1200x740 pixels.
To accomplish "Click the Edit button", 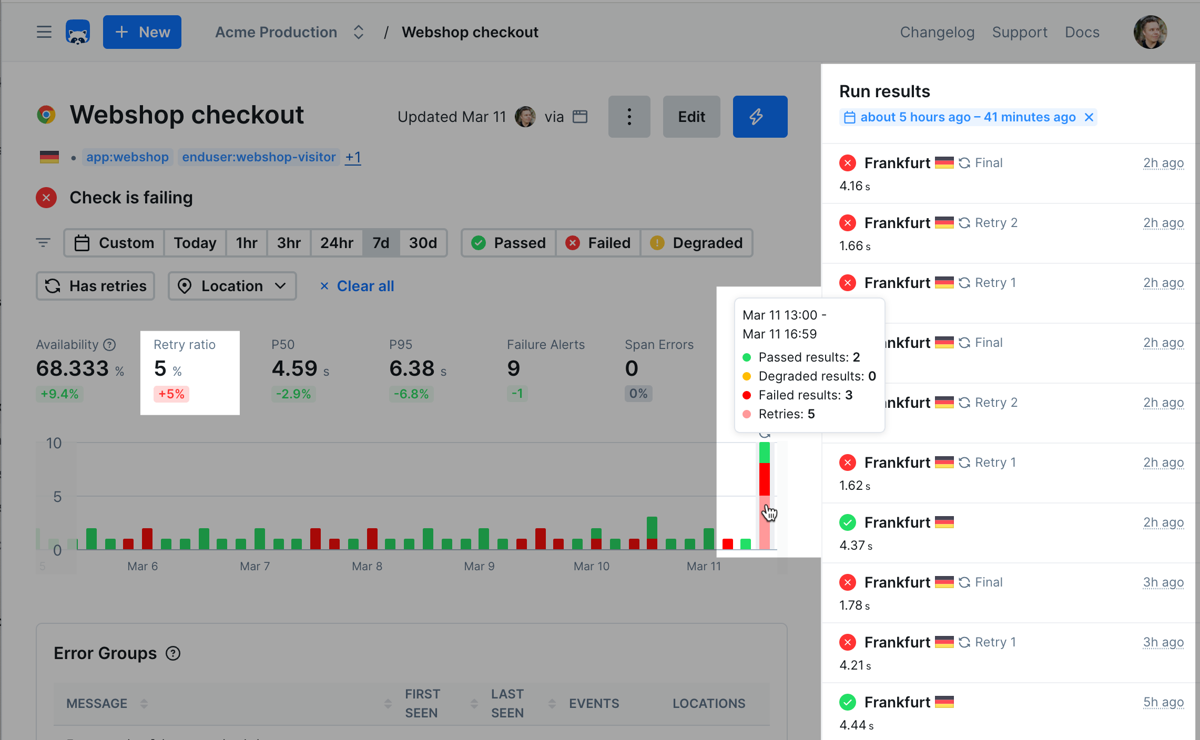I will coord(691,117).
